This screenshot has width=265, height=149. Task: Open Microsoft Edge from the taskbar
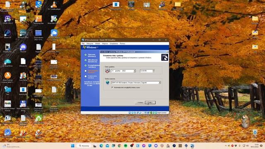coord(101,146)
